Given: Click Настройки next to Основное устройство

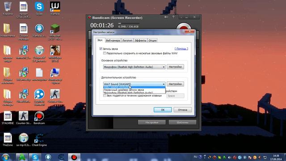Looking at the screenshot, I should (175, 67).
